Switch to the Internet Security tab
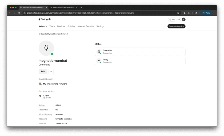The height and width of the screenshot is (136, 224). click(x=86, y=26)
